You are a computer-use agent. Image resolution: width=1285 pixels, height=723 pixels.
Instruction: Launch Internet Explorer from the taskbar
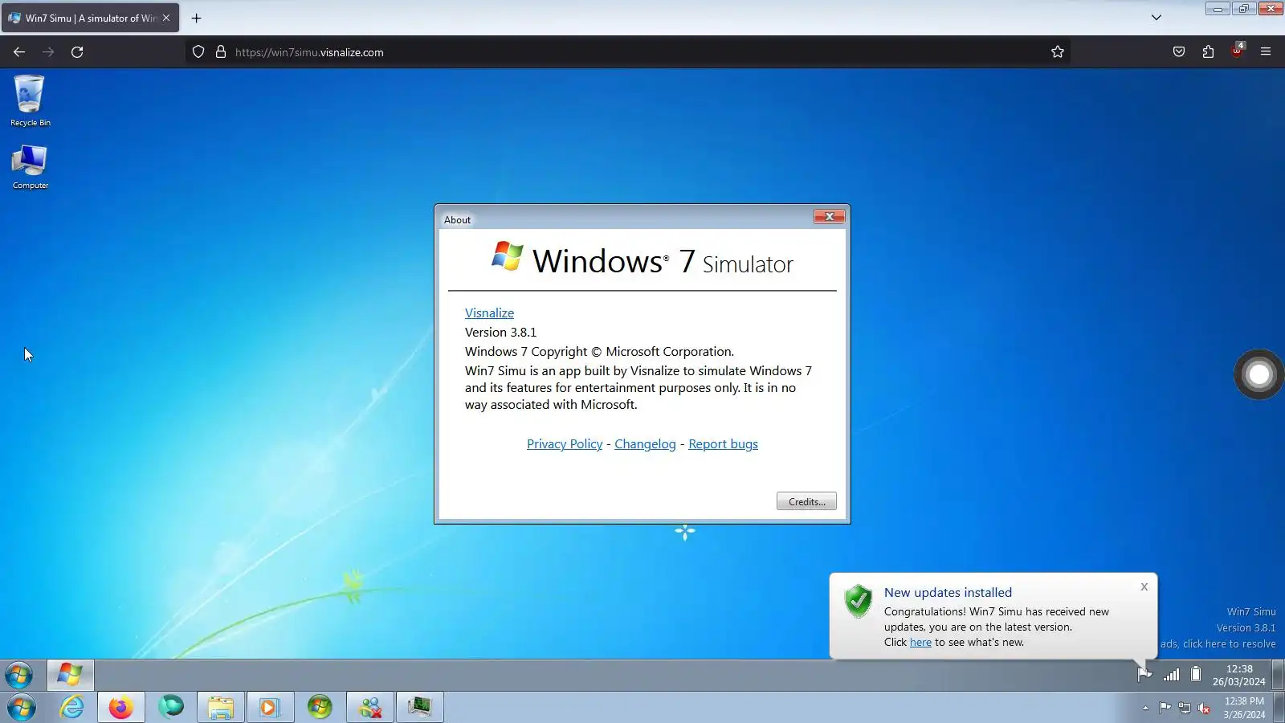tap(72, 708)
